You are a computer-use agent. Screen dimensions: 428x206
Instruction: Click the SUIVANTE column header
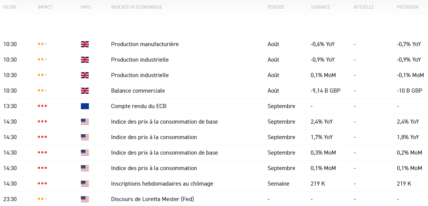[x=320, y=7]
